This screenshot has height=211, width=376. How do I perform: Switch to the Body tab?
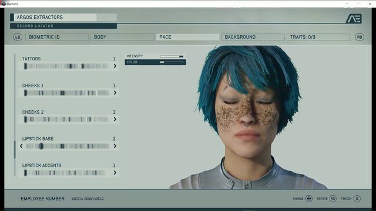(122, 37)
